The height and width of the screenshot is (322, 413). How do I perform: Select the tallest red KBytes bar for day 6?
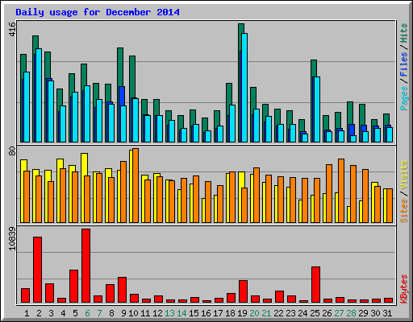tap(86, 266)
